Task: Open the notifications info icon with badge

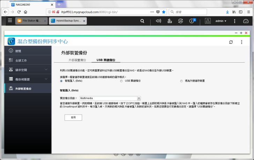Action: (x=192, y=21)
